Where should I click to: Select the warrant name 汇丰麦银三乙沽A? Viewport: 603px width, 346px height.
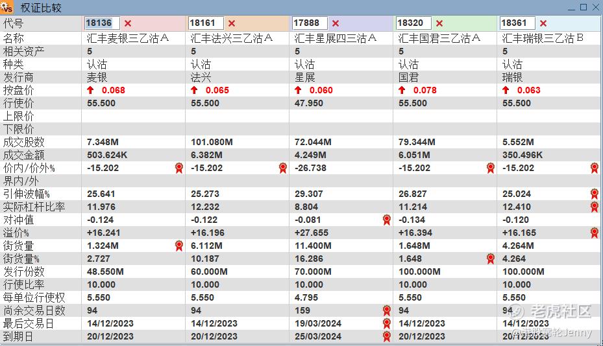[128, 38]
